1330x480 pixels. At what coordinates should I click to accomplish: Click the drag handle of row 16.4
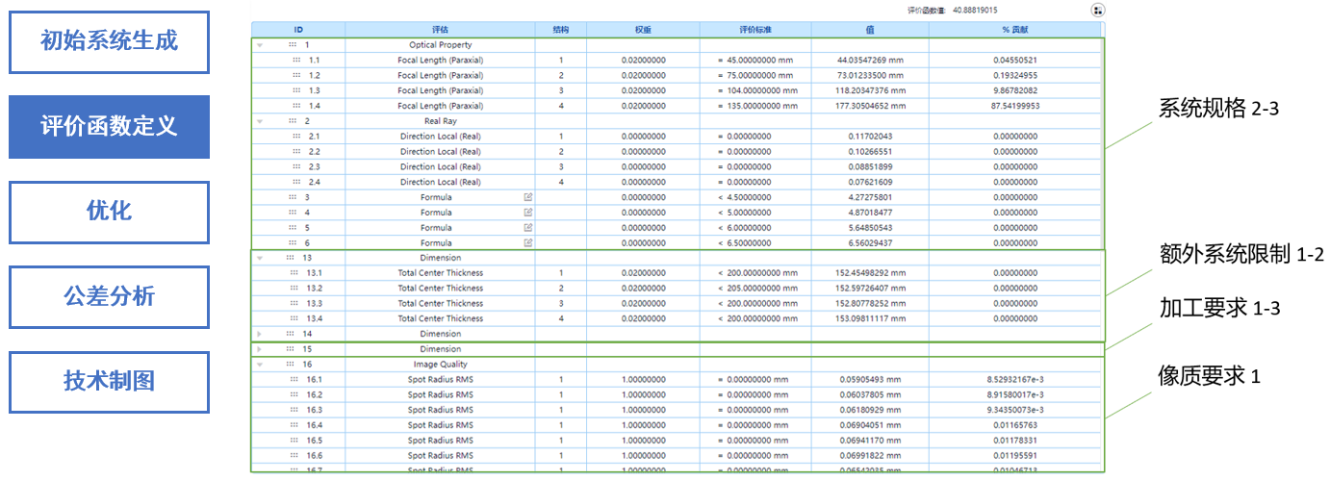click(x=294, y=425)
